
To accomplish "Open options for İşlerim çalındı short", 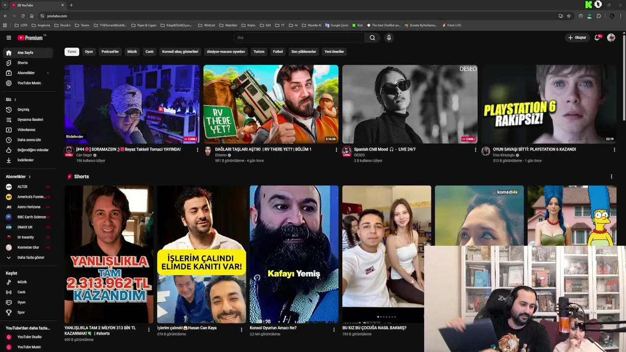I will (241, 330).
